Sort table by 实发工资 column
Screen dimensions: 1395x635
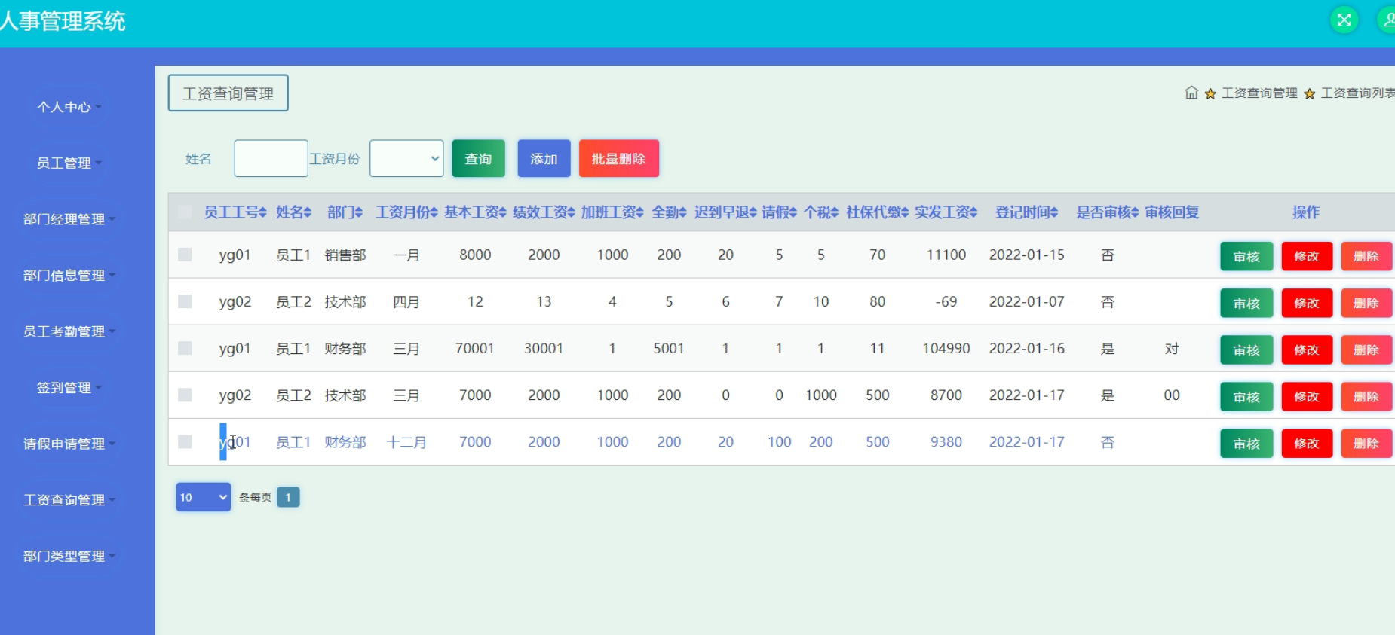[946, 212]
